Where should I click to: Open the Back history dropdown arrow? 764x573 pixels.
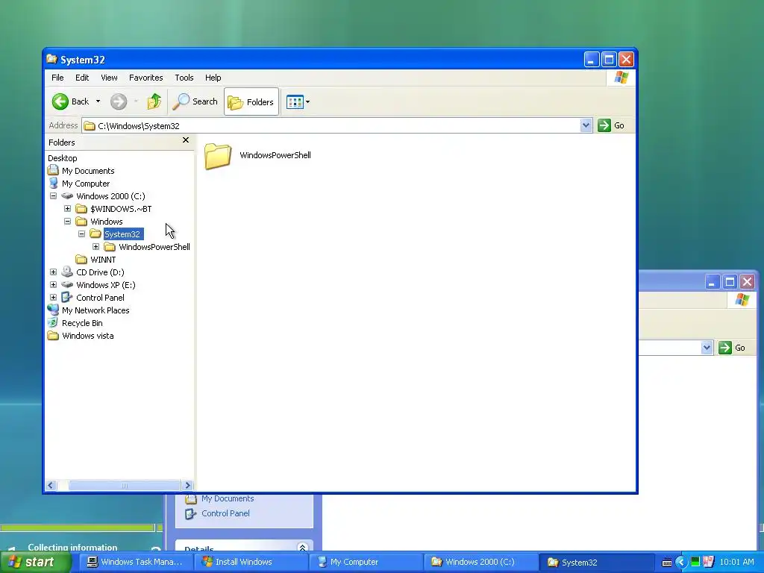tap(98, 101)
